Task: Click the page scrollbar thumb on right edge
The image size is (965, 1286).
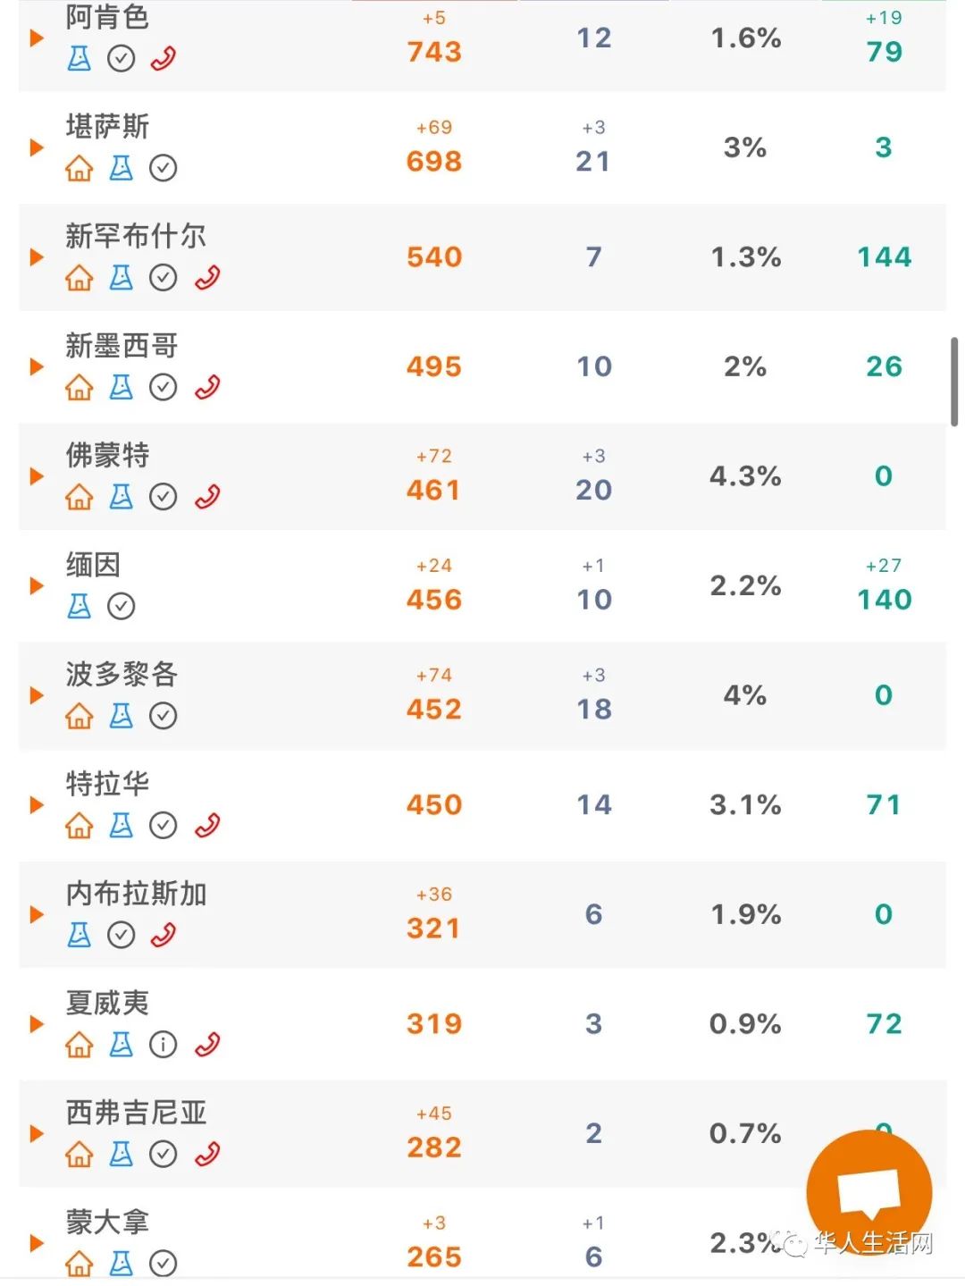Action: pos(954,382)
